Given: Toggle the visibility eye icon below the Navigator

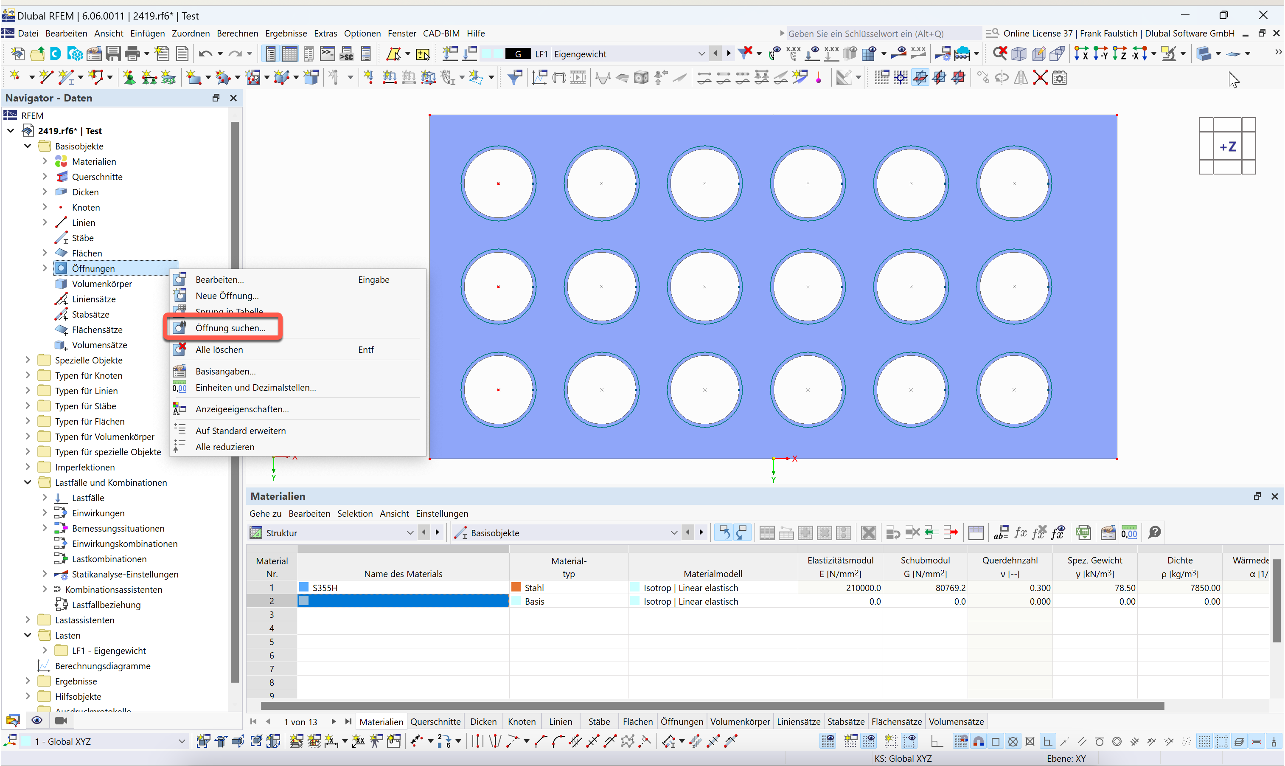Looking at the screenshot, I should tap(36, 720).
